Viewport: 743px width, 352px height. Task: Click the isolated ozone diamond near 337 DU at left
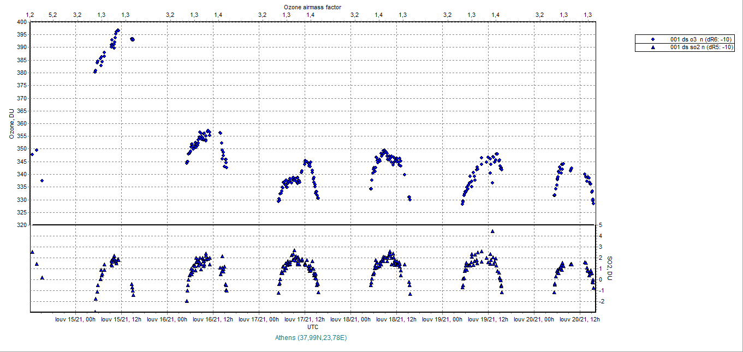tap(42, 181)
